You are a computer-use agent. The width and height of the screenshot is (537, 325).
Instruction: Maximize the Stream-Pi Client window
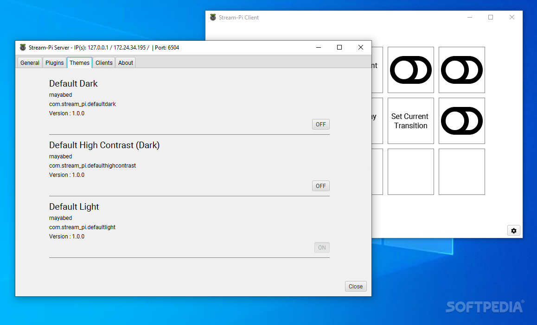[x=491, y=18]
